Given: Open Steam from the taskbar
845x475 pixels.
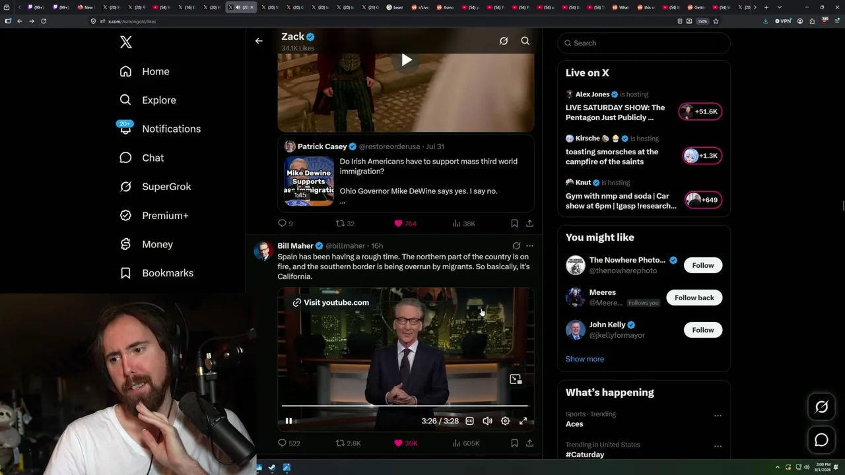Looking at the screenshot, I should click(x=271, y=468).
